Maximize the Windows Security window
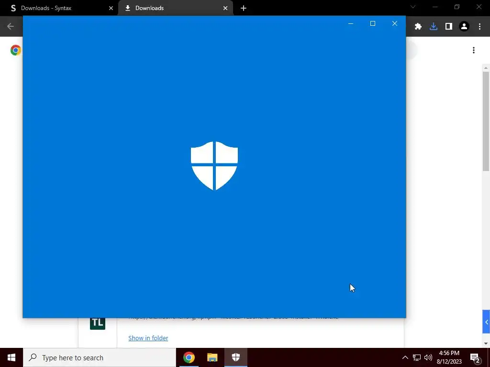 (x=372, y=23)
